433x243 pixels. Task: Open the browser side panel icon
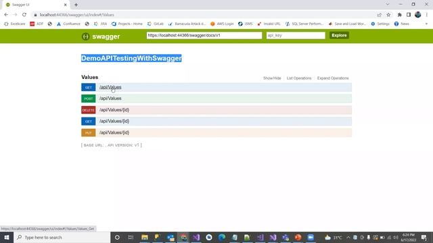tap(409, 15)
